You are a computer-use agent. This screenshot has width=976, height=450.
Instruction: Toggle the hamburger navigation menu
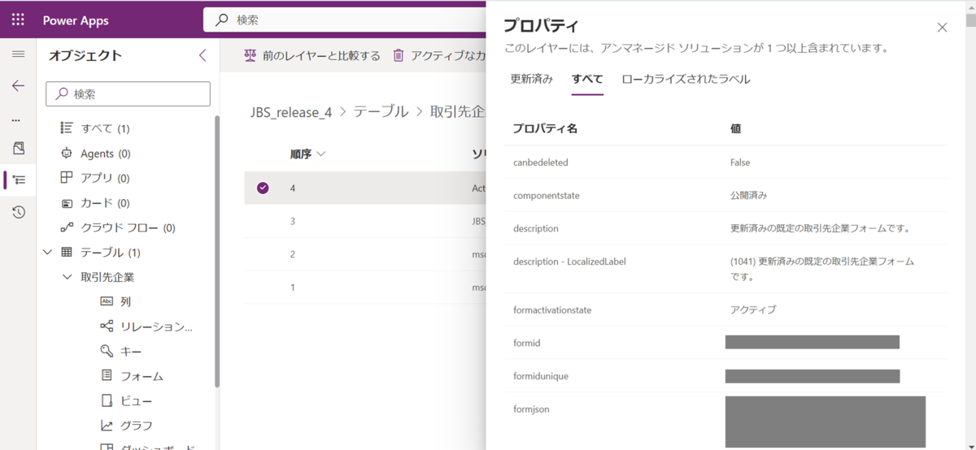point(18,54)
